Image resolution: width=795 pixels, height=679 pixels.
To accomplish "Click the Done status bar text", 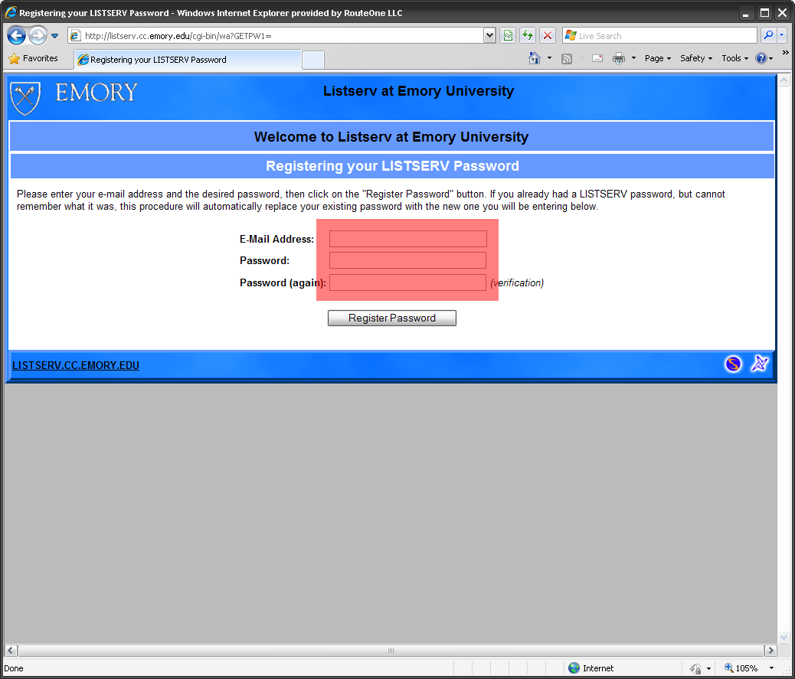I will pos(14,668).
